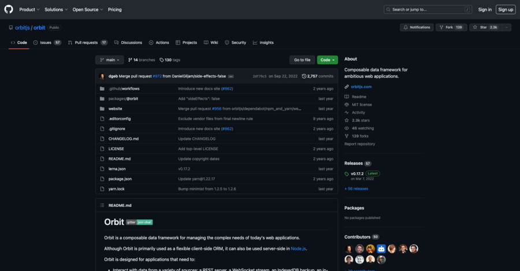Image resolution: width=520 pixels, height=271 pixels.
Task: Switch to the Issues tab
Action: point(47,42)
